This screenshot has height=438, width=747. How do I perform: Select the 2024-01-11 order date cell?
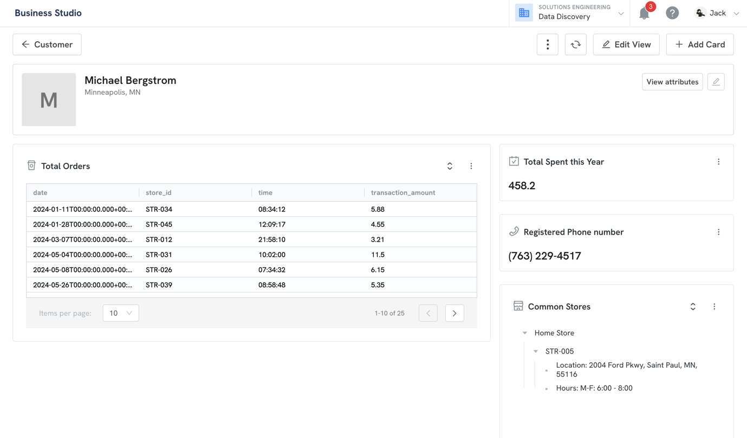point(83,209)
